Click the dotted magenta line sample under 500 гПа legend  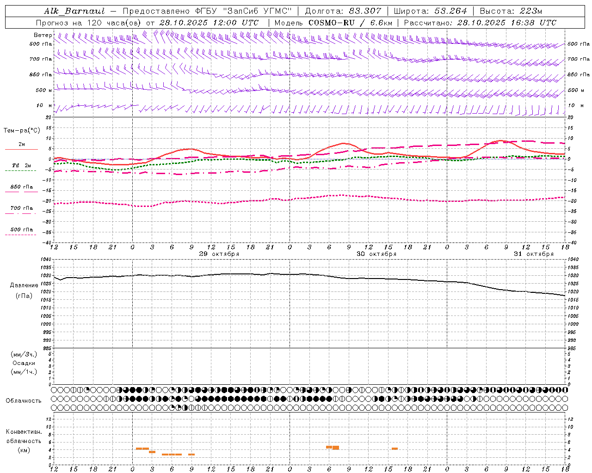click(x=20, y=235)
